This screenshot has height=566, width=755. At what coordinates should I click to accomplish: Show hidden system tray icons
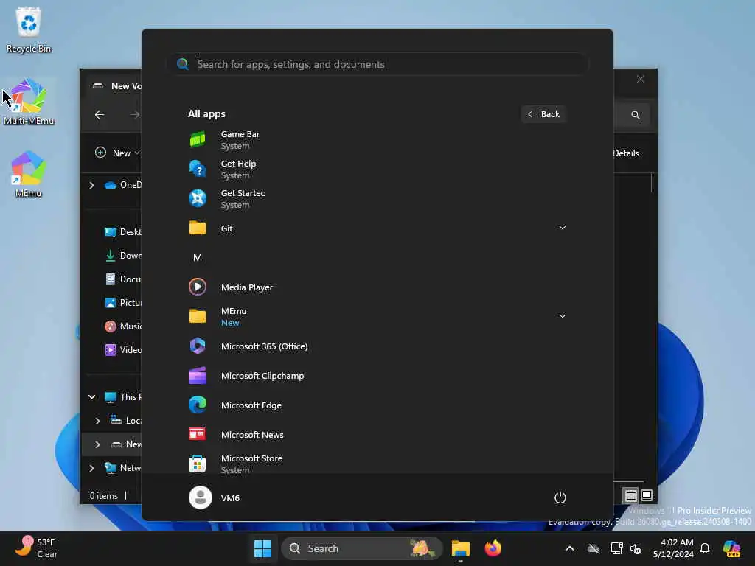(x=570, y=548)
